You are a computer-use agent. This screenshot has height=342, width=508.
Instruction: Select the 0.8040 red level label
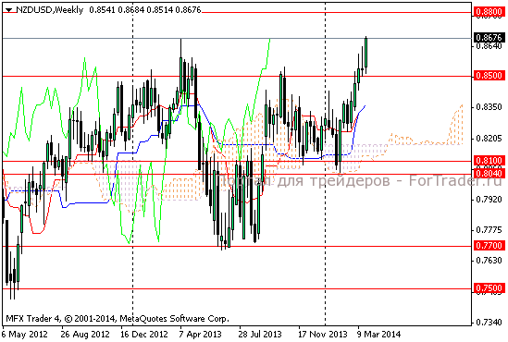pyautogui.click(x=489, y=174)
